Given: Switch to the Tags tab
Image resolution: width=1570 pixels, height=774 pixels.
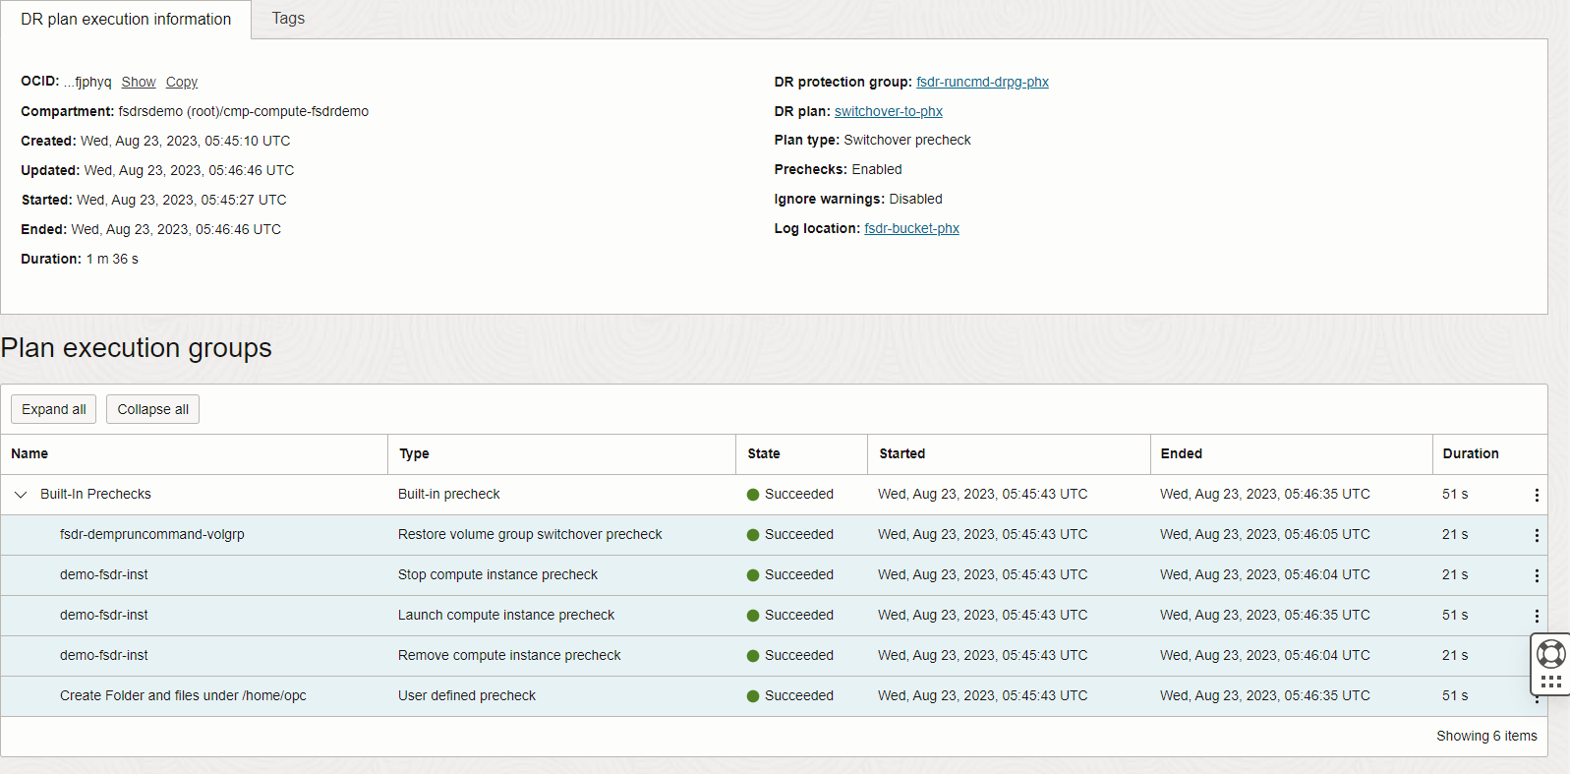Looking at the screenshot, I should (288, 19).
